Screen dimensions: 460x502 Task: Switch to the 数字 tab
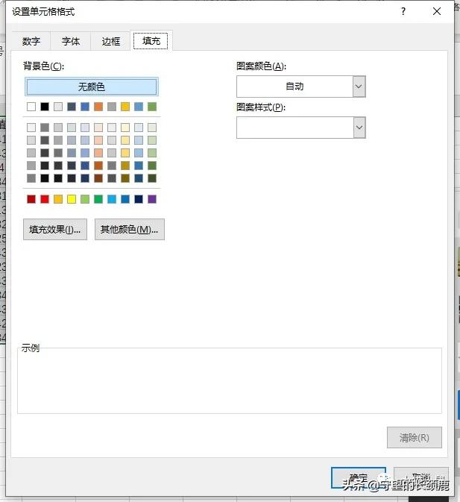tap(31, 41)
